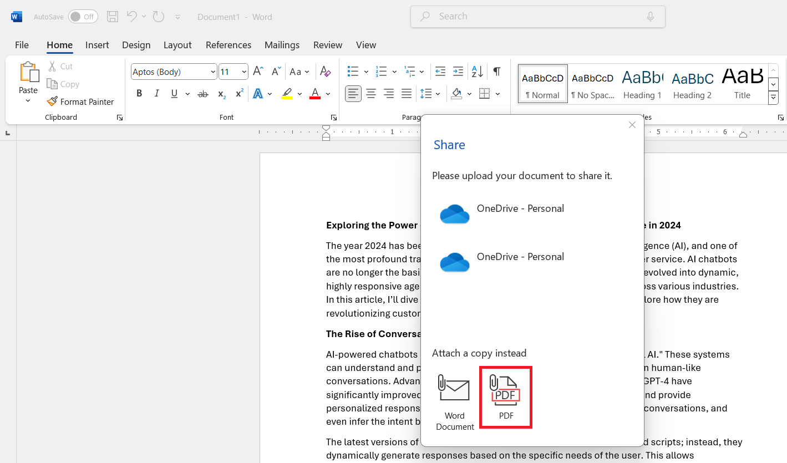Switch to the Review tab
The height and width of the screenshot is (463, 787).
(x=328, y=45)
